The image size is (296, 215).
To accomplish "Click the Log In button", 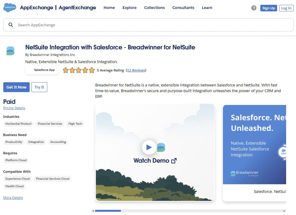I will point(286,8).
